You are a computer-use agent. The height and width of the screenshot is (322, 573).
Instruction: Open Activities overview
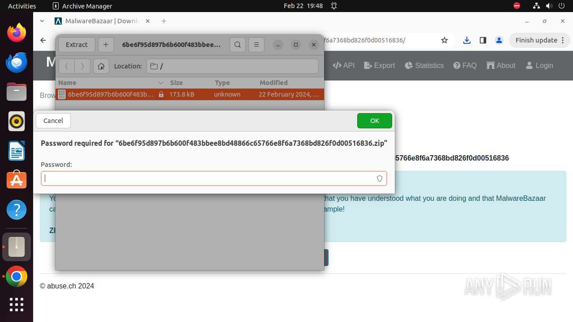click(x=22, y=6)
